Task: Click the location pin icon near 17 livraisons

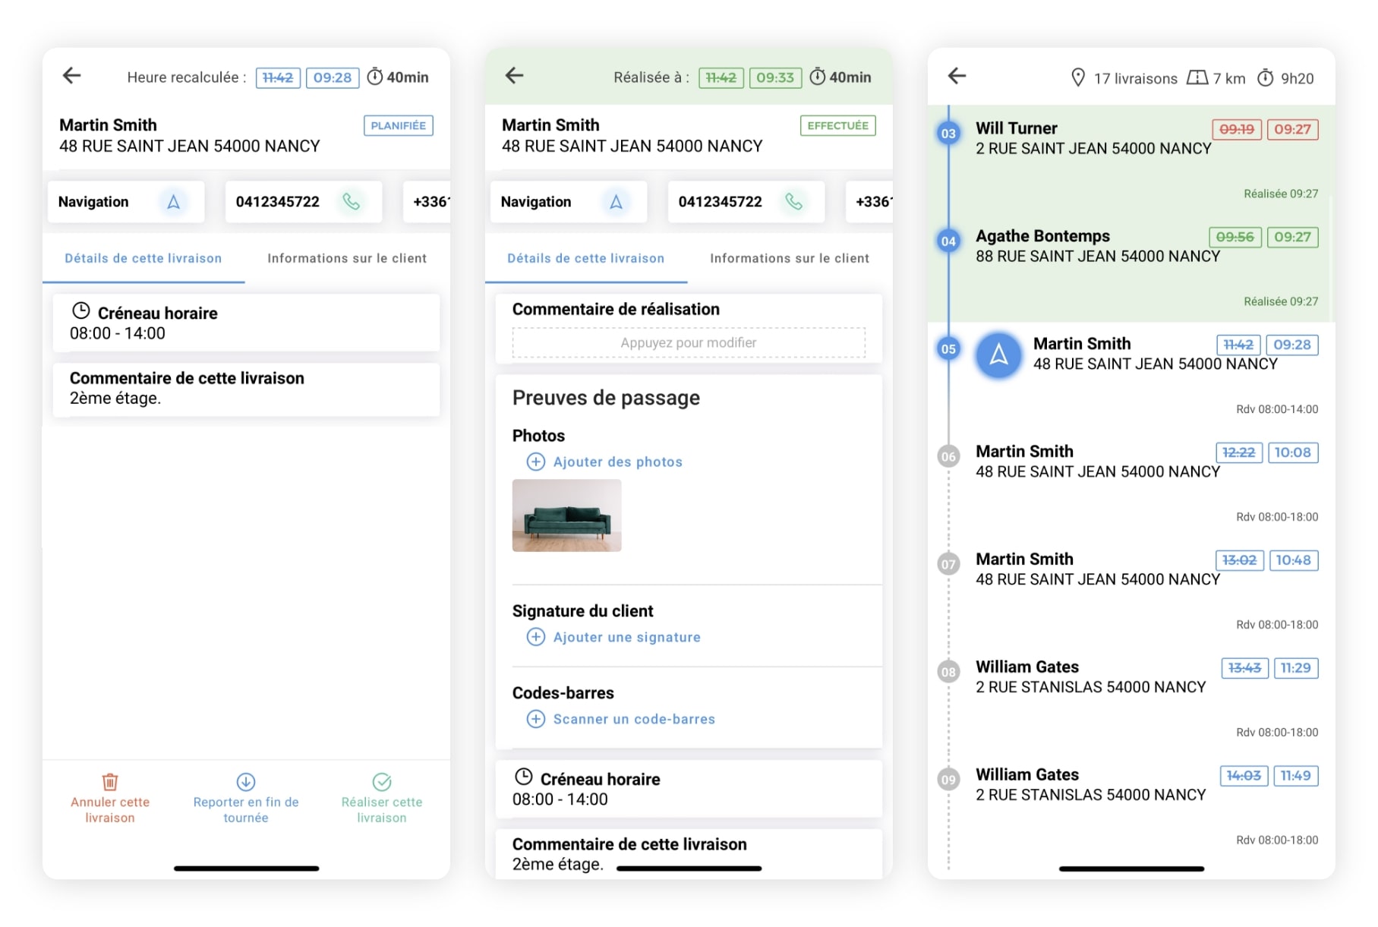Action: [1077, 77]
